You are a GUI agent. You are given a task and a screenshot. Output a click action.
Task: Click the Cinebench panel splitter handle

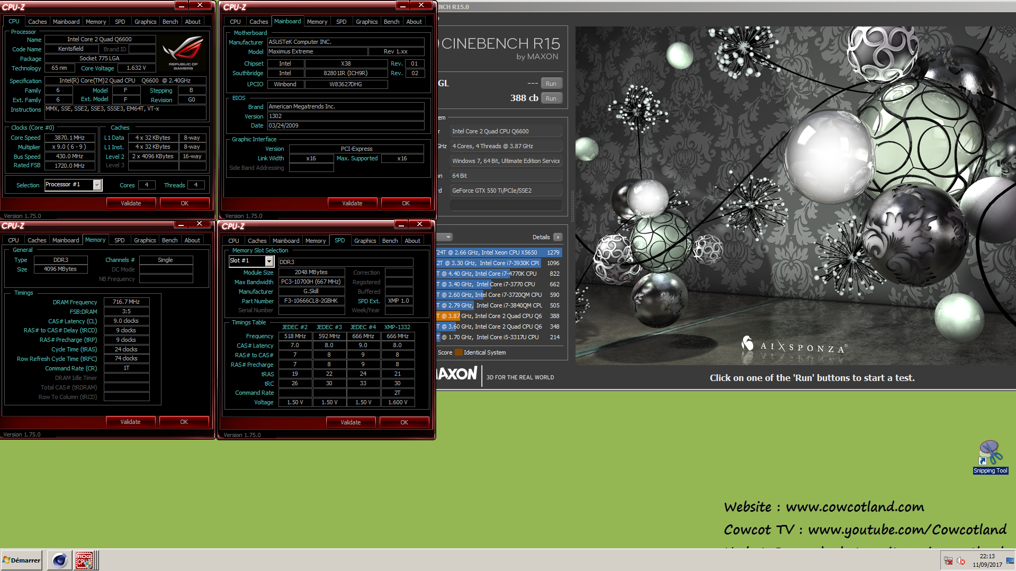click(572, 205)
